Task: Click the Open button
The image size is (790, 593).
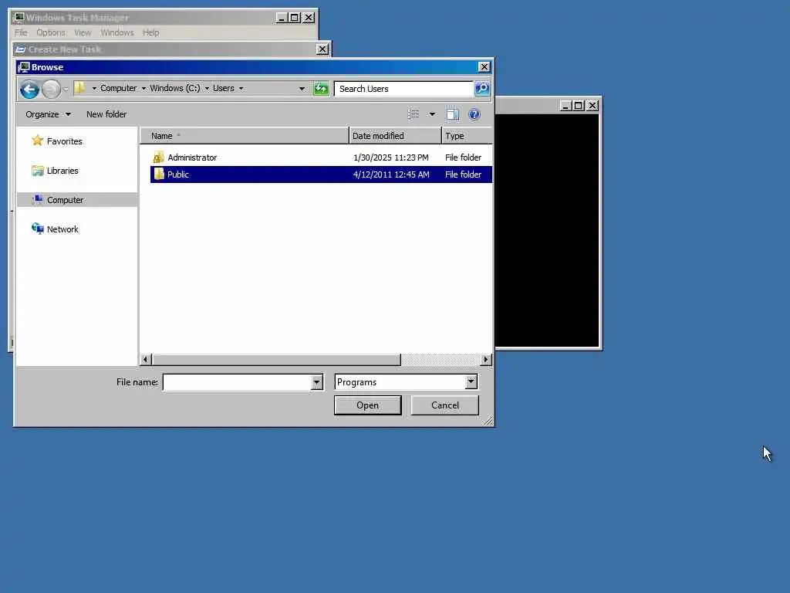Action: [x=368, y=405]
